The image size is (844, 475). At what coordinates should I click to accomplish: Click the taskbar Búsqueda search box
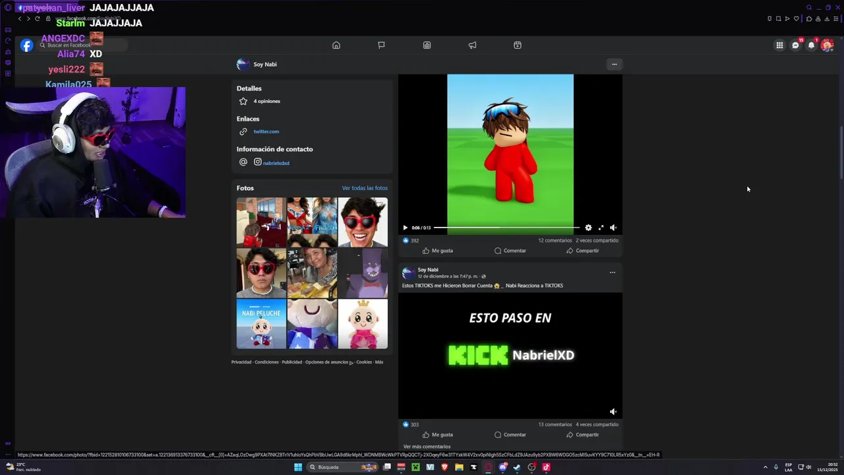tap(343, 467)
